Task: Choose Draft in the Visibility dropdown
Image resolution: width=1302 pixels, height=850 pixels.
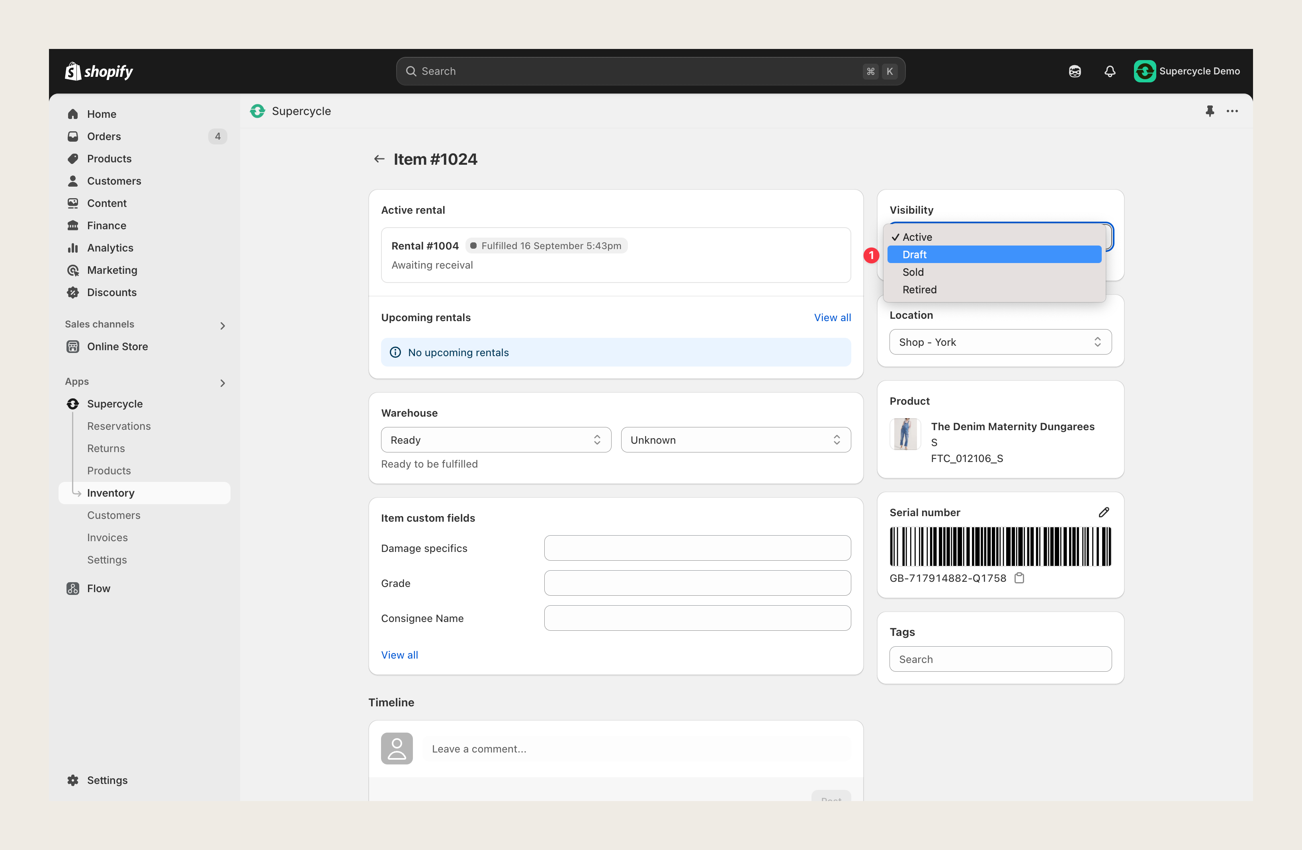Action: click(x=994, y=254)
